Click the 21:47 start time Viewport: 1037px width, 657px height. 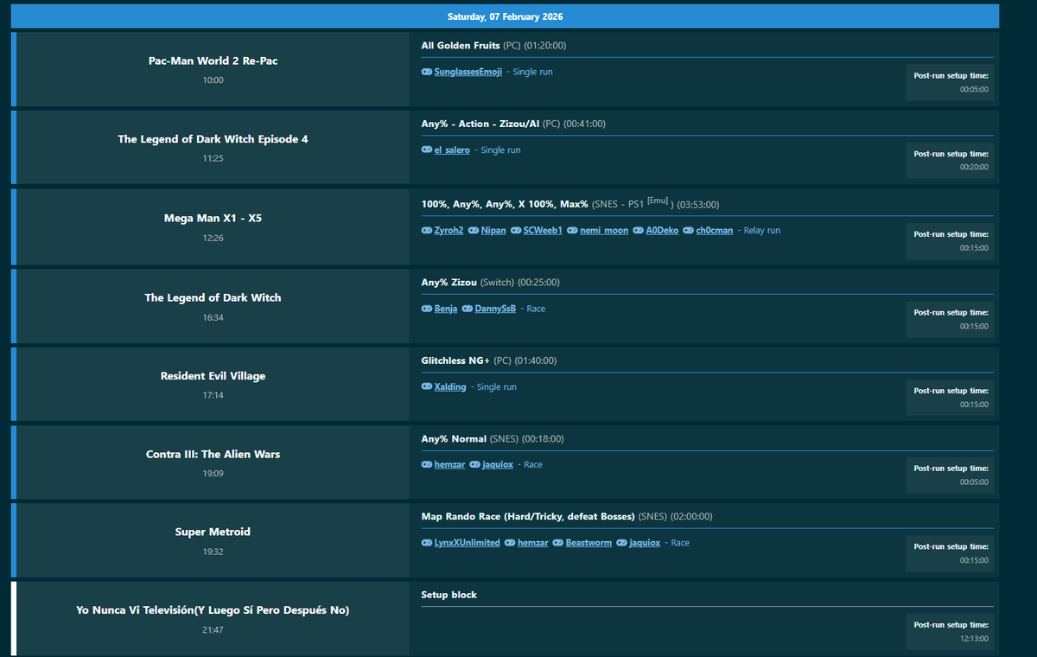[x=213, y=629]
